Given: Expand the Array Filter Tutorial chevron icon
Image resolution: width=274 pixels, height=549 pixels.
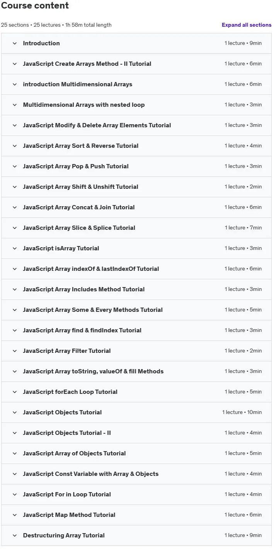Looking at the screenshot, I should [x=15, y=351].
